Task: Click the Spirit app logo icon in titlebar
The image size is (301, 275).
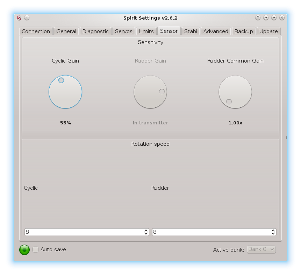Action: coord(19,18)
